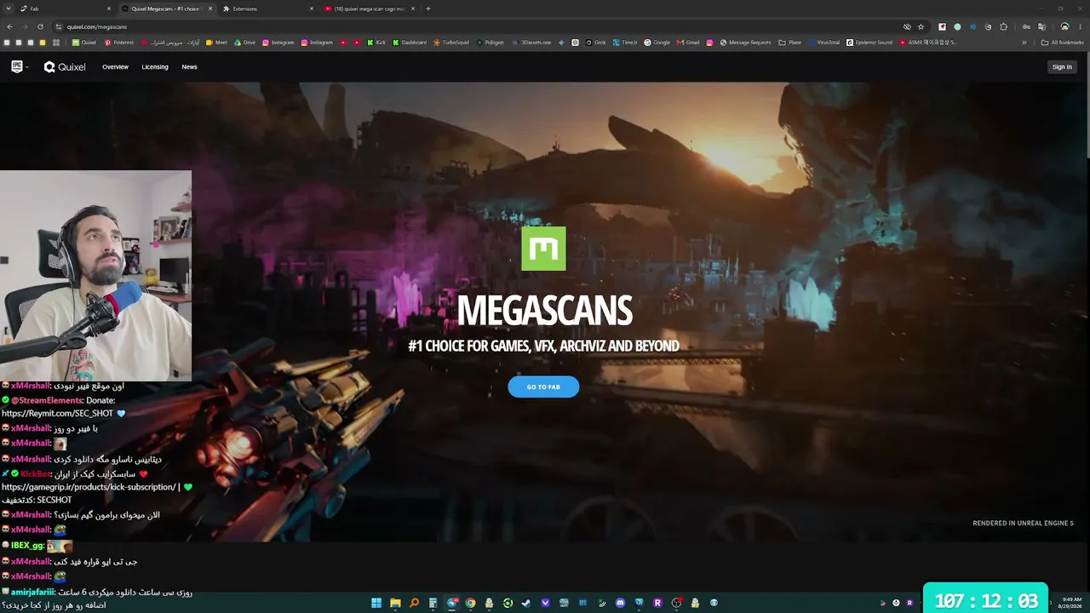Image resolution: width=1090 pixels, height=613 pixels.
Task: Open the Epidemic Sound bookmark
Action: click(x=869, y=43)
